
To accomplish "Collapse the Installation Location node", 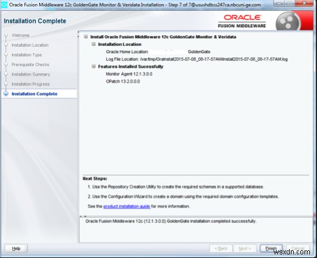I will pyautogui.click(x=93, y=44).
